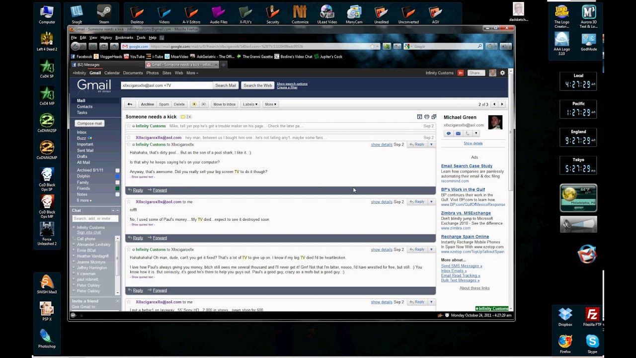636x358 pixels.
Task: Star the 'Hahahaha, that's dirty pool' message
Action: [x=129, y=145]
